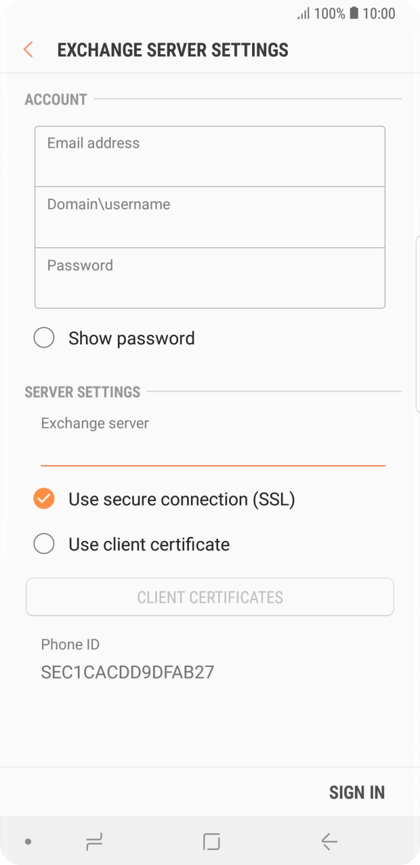Select the Email address field

(x=209, y=155)
